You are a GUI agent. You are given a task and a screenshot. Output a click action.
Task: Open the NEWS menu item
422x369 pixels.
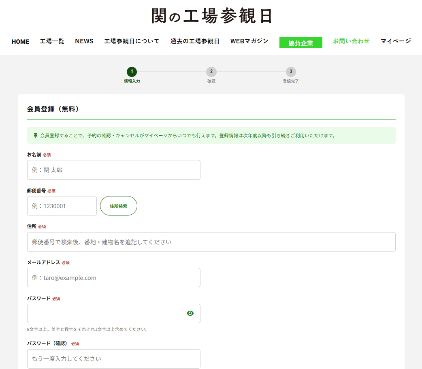[x=84, y=41]
